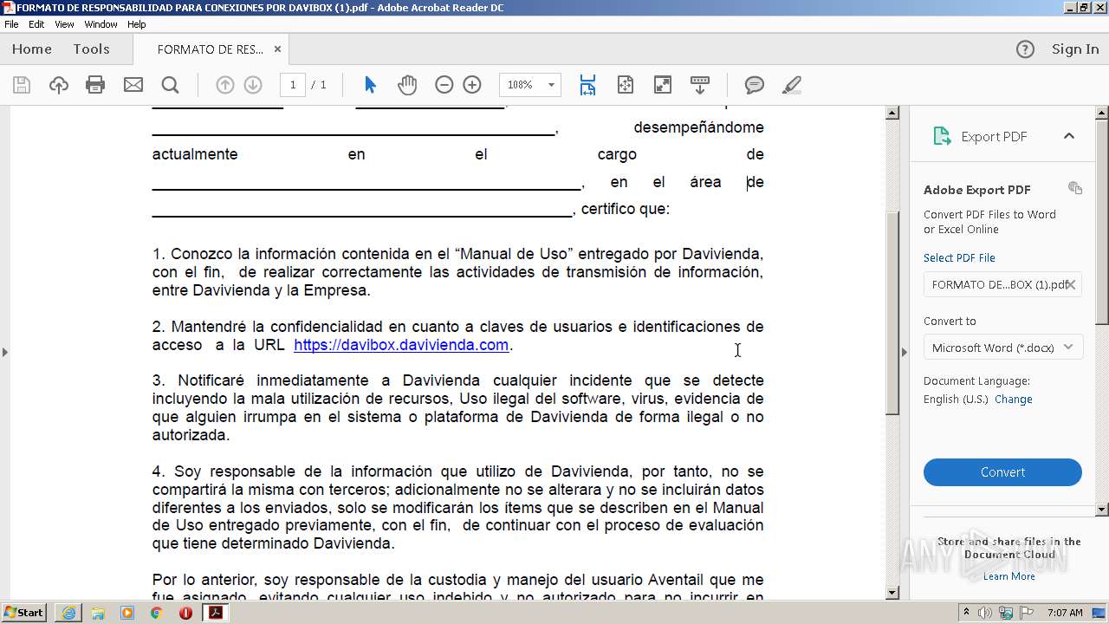Viewport: 1109px width, 624px height.
Task: Click the Learn More link
Action: tap(1009, 576)
